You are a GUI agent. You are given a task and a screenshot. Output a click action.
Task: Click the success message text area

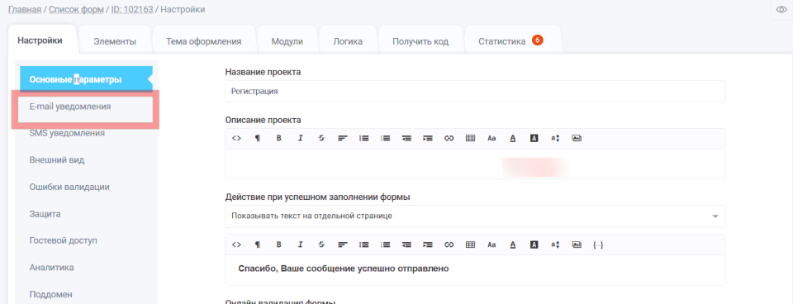pos(475,270)
